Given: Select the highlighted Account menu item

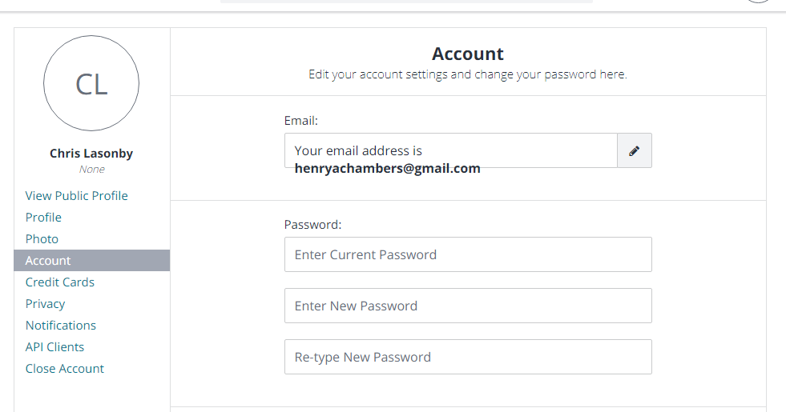Looking at the screenshot, I should click(48, 261).
